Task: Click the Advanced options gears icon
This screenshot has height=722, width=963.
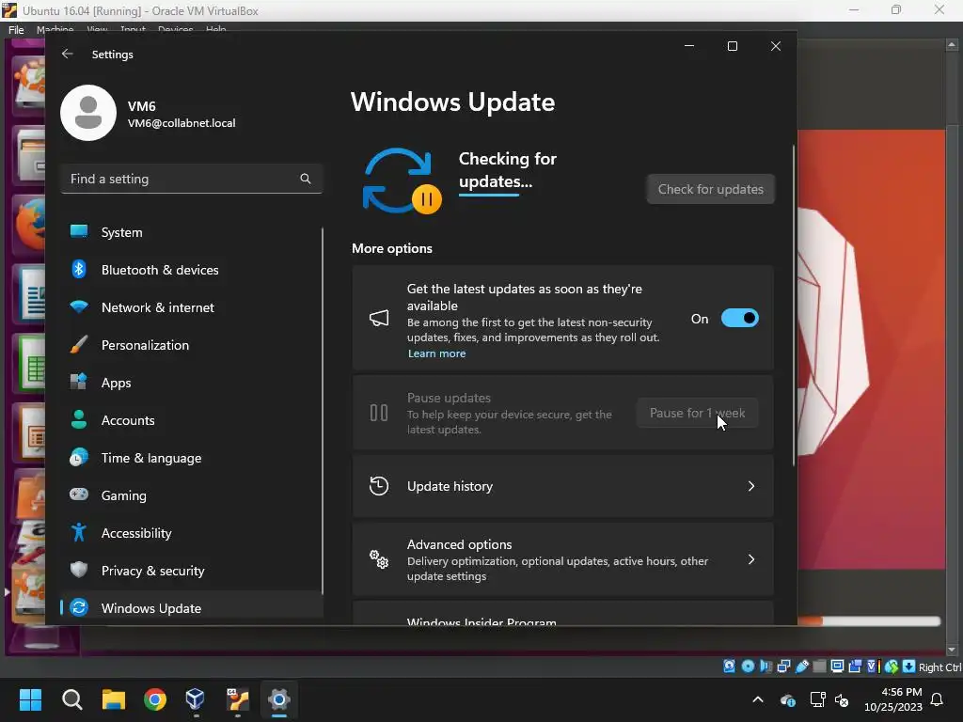Action: 379,559
